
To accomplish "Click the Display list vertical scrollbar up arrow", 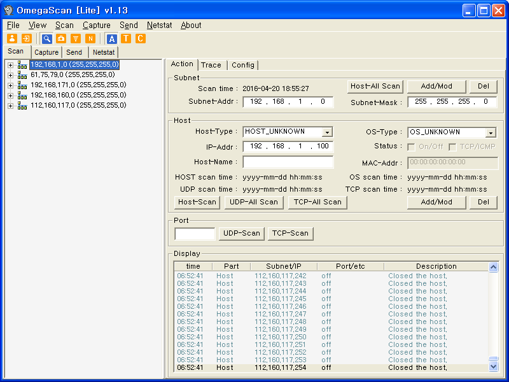I will coord(493,267).
